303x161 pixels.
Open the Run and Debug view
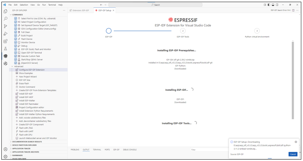click(x=5, y=34)
